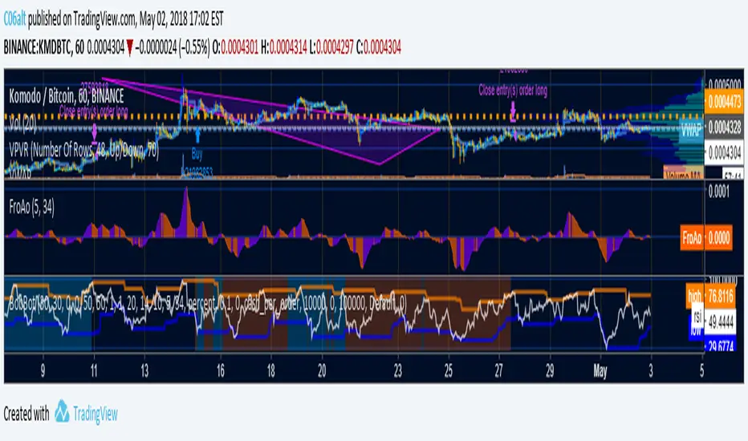Viewport: 748px width, 441px height.
Task: Click the VWAP tag on the price scale
Action: click(691, 128)
